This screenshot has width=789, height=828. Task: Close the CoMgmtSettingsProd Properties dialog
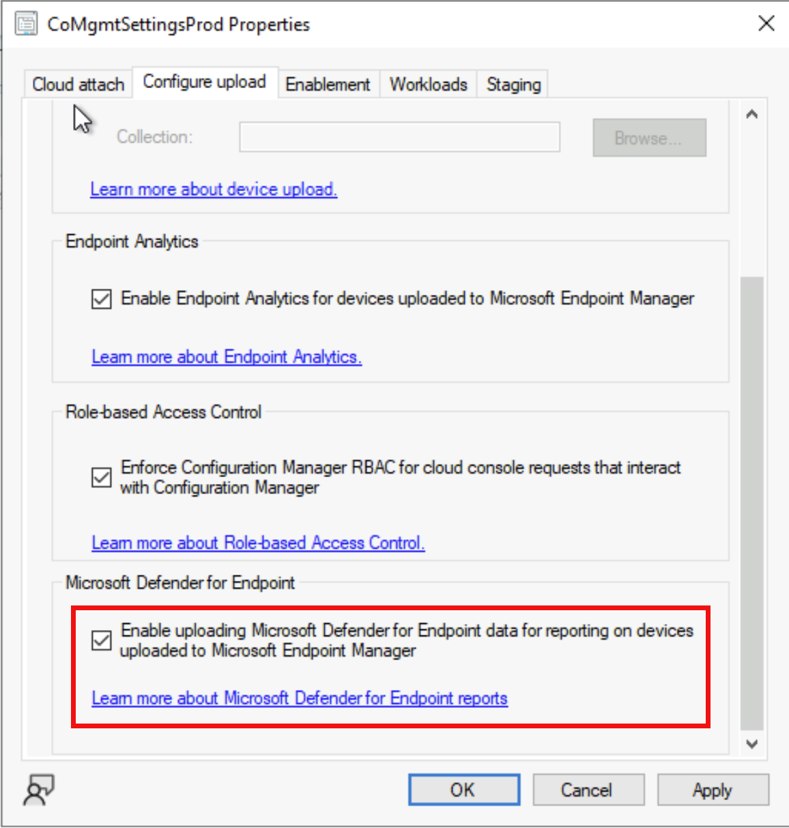point(766,23)
